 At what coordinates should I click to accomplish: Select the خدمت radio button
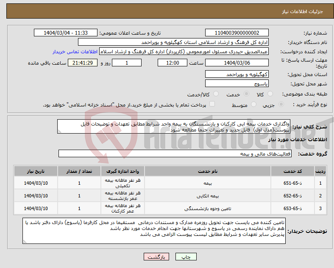(x=246, y=94)
